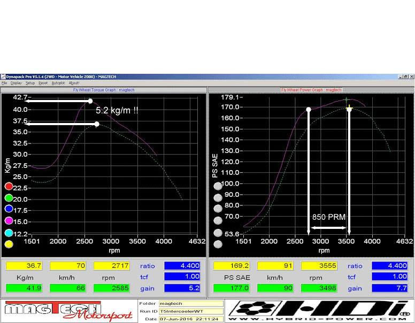Click the hybrid-power.com HDi logo
This screenshot has width=415, height=323.
319,311
